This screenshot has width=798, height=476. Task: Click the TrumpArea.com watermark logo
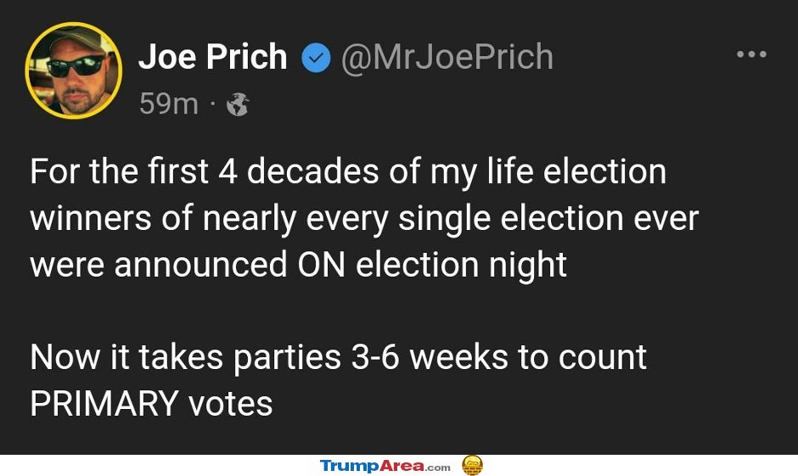(385, 466)
